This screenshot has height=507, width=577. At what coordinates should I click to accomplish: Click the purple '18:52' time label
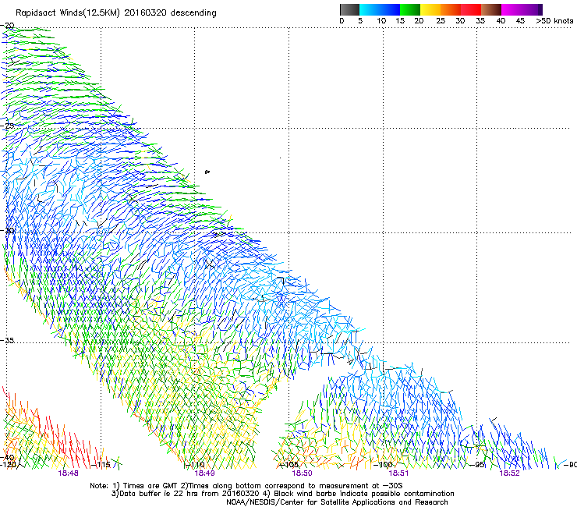[509, 473]
